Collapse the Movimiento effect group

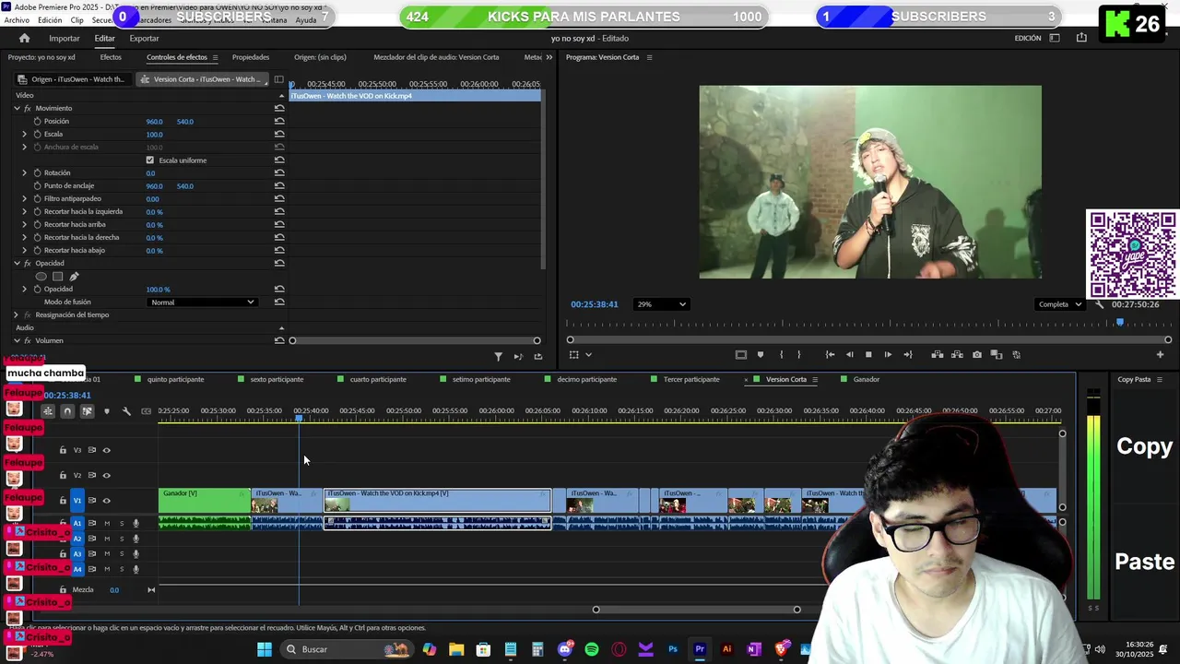click(x=16, y=108)
